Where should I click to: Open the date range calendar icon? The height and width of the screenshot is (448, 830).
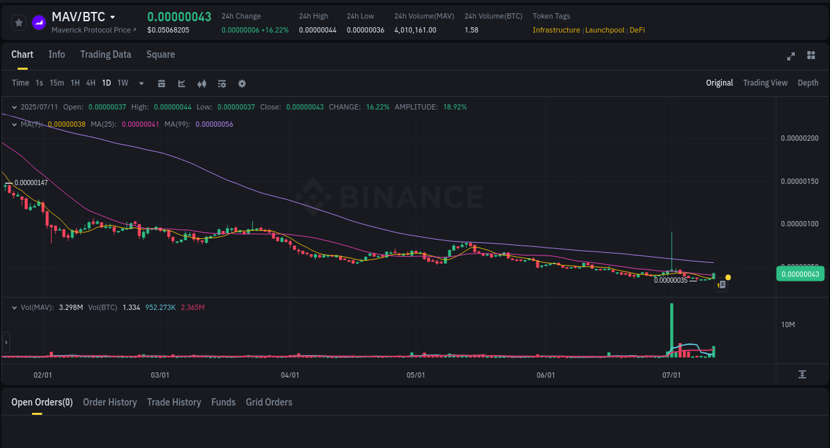tap(161, 83)
